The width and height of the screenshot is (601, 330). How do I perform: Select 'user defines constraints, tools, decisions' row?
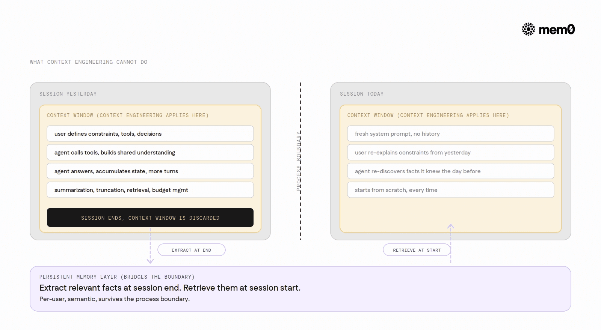coord(150,134)
